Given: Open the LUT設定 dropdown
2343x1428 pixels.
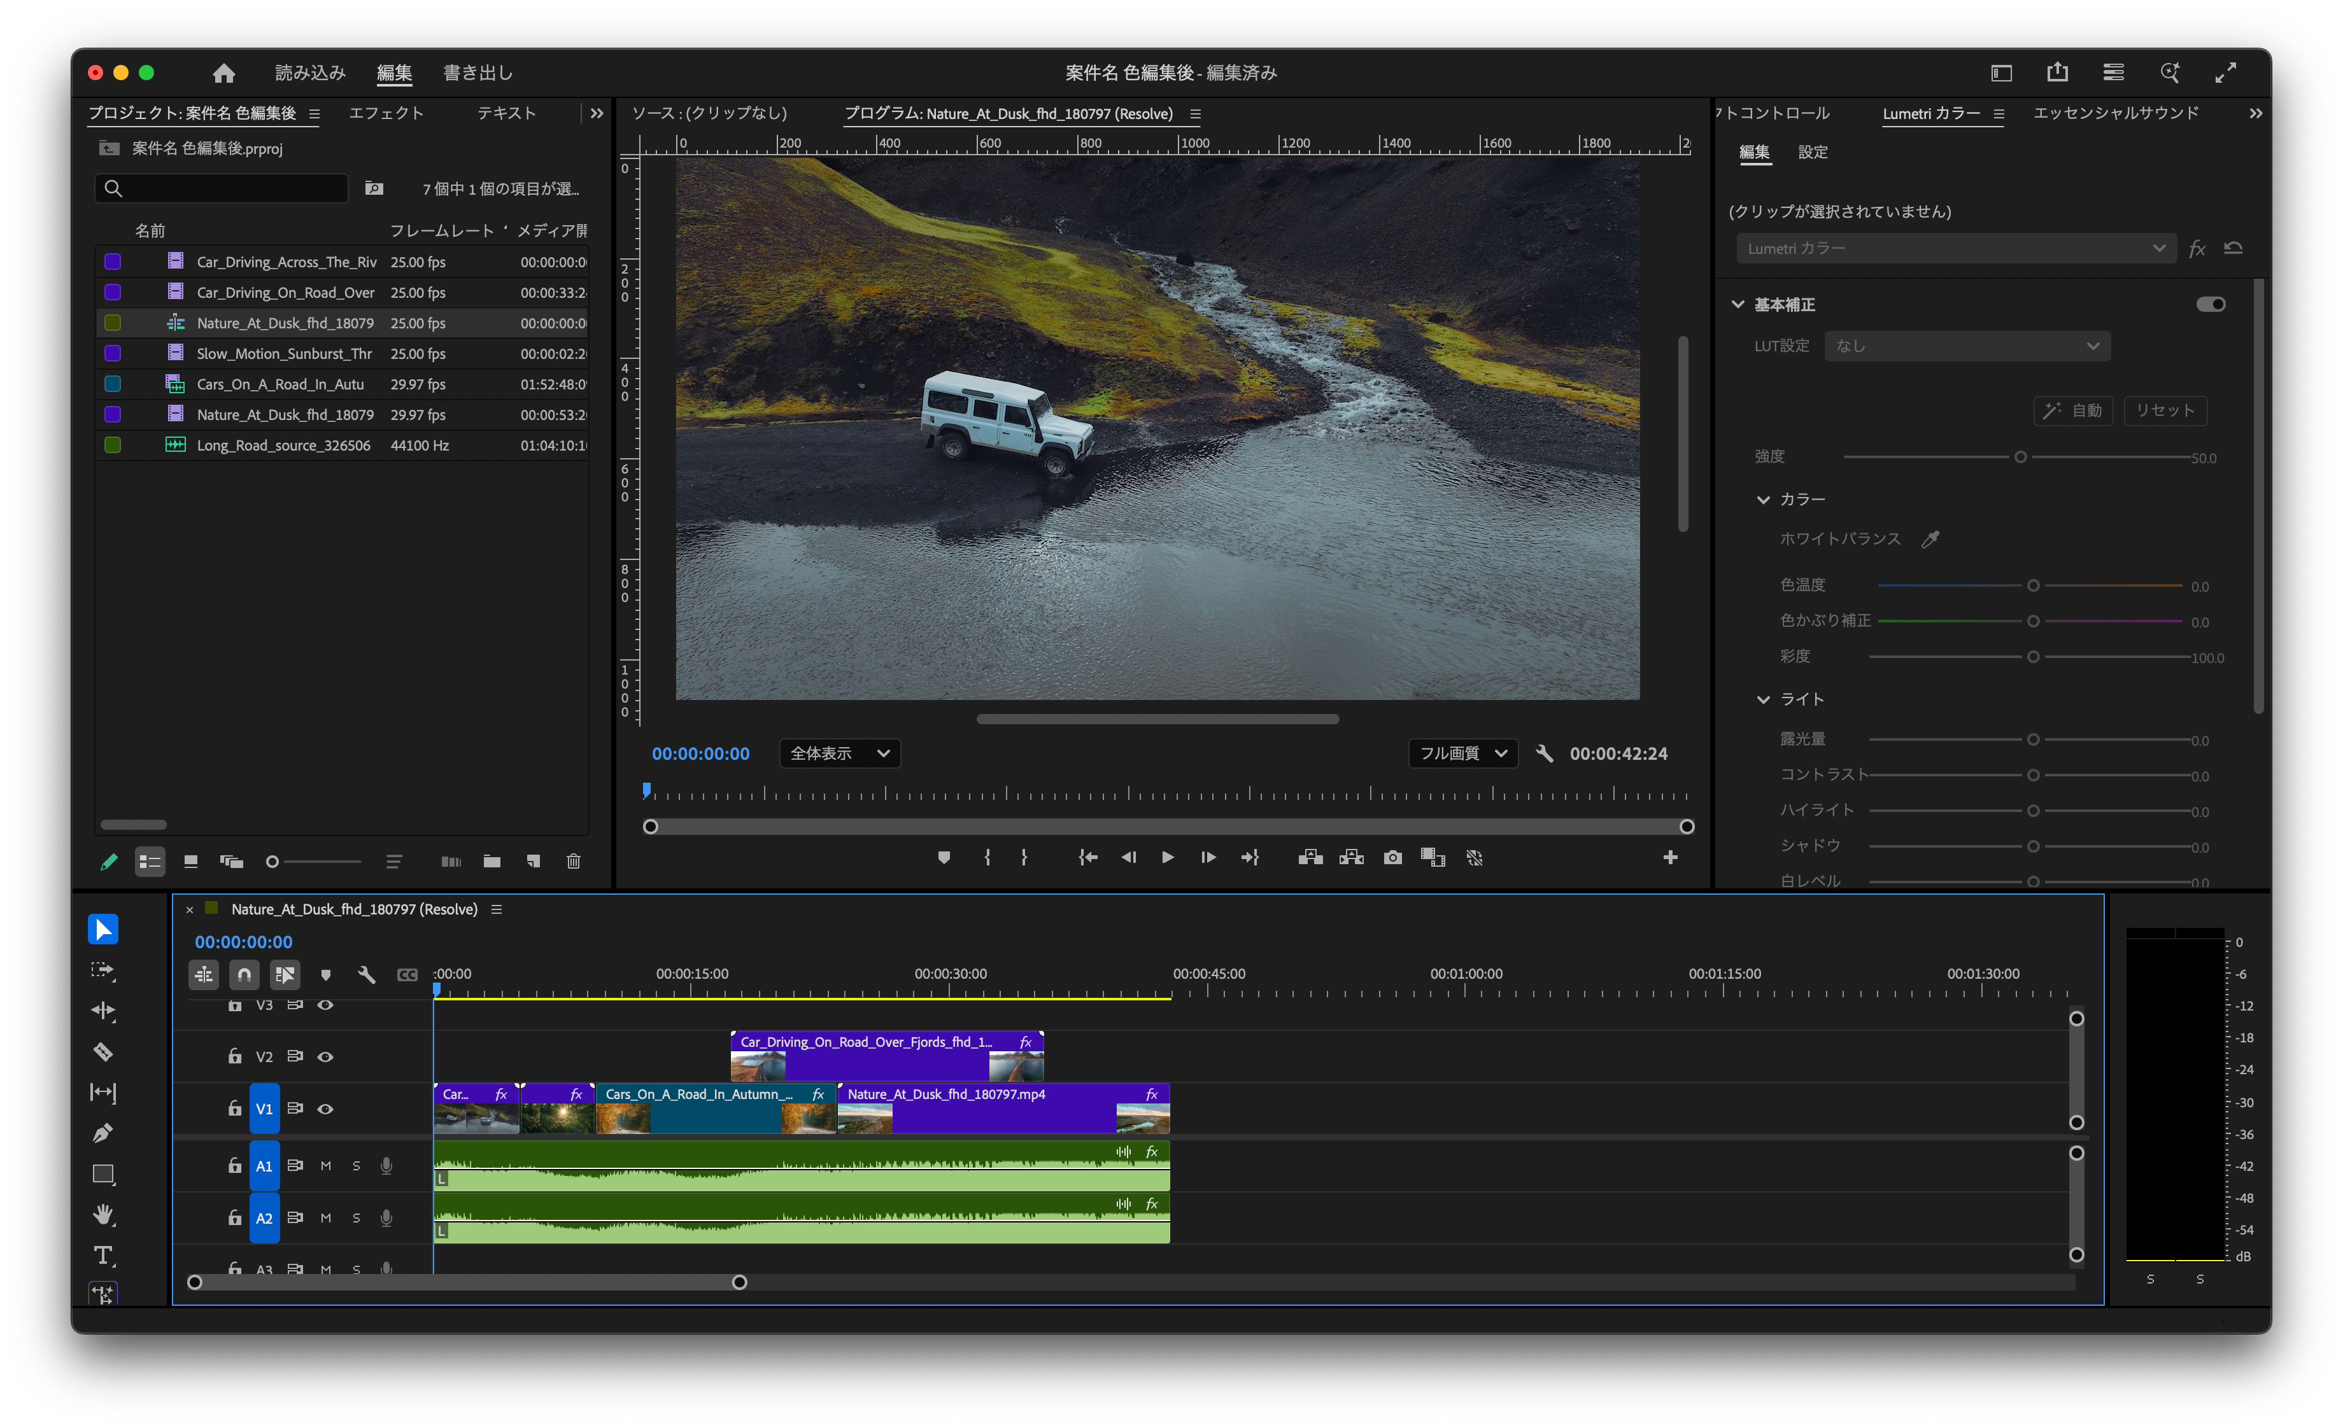Looking at the screenshot, I should (x=1967, y=346).
